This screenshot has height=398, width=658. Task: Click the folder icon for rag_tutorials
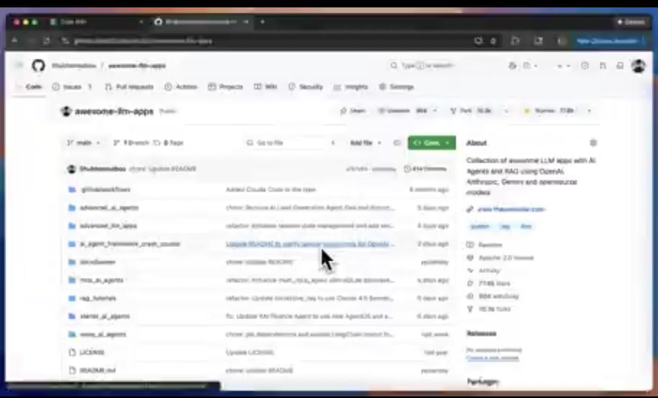(x=72, y=298)
